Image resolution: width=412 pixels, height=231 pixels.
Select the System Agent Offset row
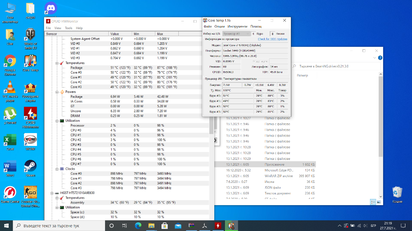click(126, 39)
